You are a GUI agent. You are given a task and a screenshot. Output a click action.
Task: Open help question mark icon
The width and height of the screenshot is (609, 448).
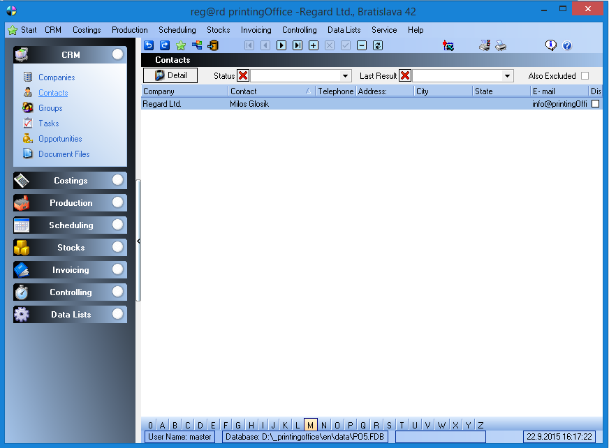(x=567, y=45)
